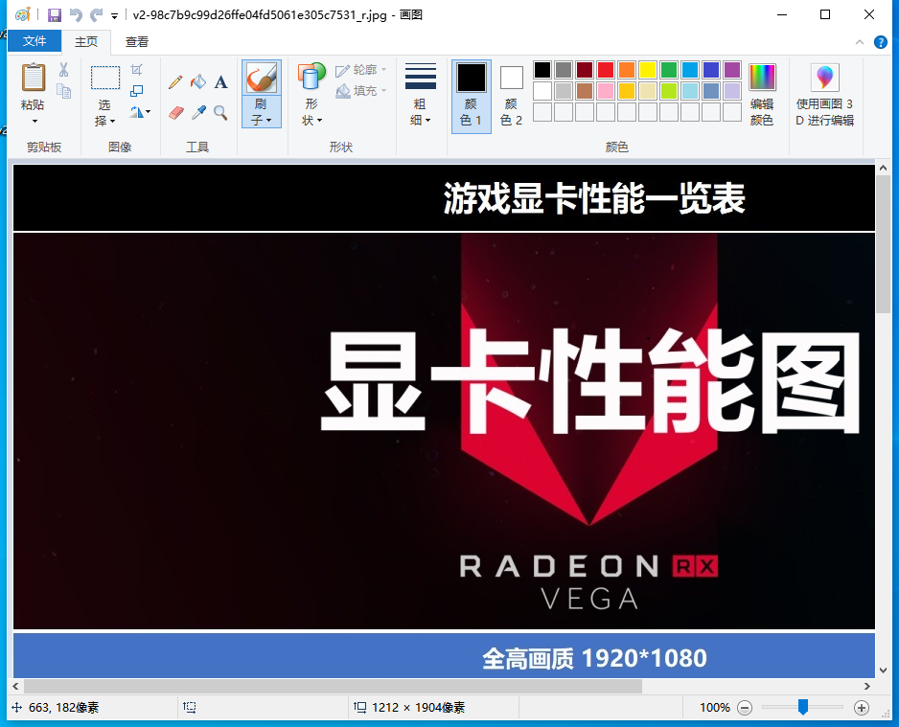Expand the Brushes dropdown arrow
Image resolution: width=899 pixels, height=727 pixels.
[268, 121]
